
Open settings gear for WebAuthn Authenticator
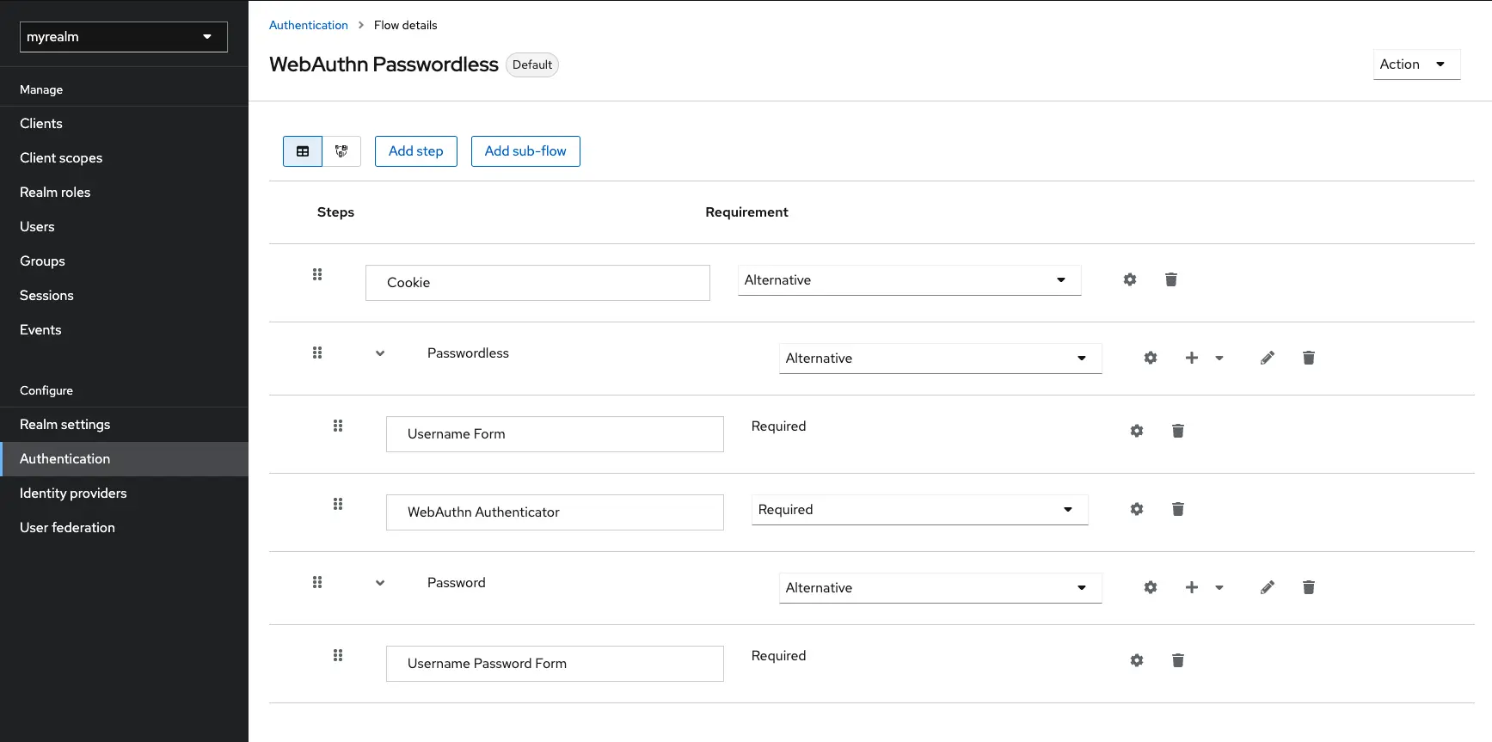[1137, 509]
